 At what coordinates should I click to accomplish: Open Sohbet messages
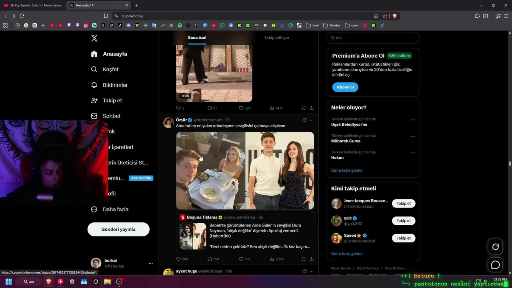point(106,116)
